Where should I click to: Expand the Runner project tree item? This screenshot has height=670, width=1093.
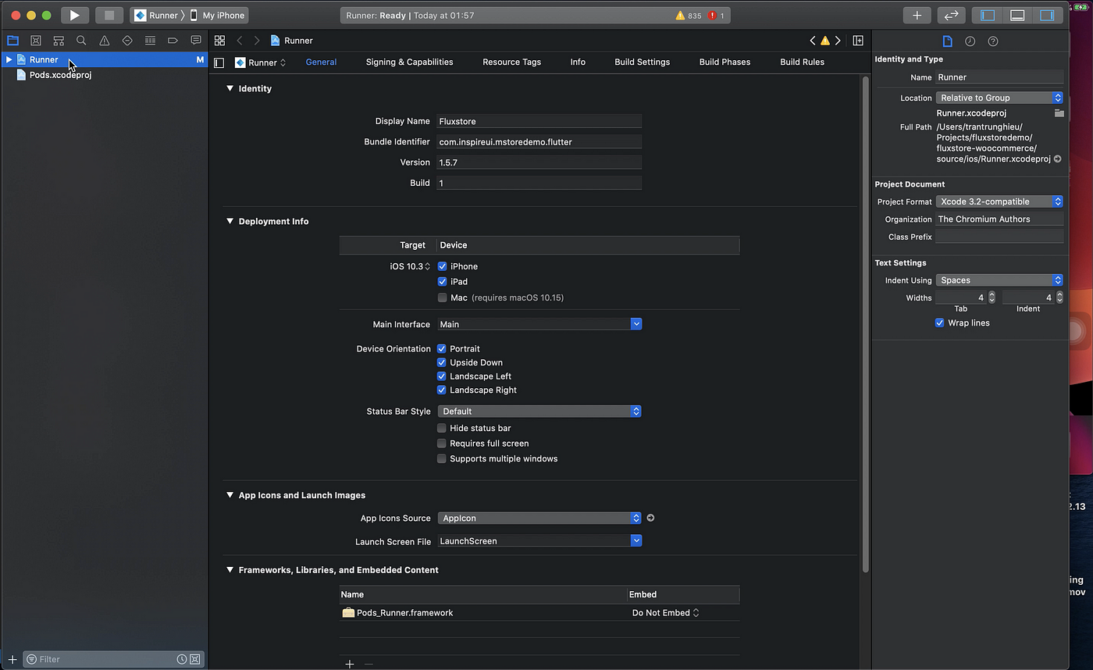tap(9, 59)
